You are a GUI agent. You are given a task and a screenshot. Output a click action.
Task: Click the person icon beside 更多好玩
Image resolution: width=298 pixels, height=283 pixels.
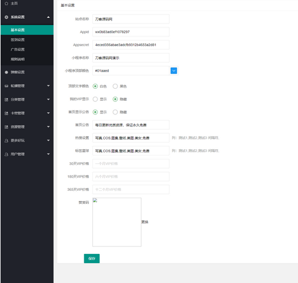click(x=6, y=141)
